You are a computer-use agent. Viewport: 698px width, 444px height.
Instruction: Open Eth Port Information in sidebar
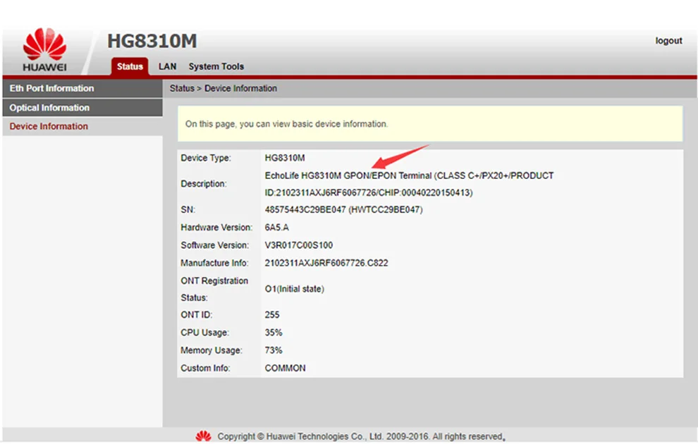pos(82,88)
